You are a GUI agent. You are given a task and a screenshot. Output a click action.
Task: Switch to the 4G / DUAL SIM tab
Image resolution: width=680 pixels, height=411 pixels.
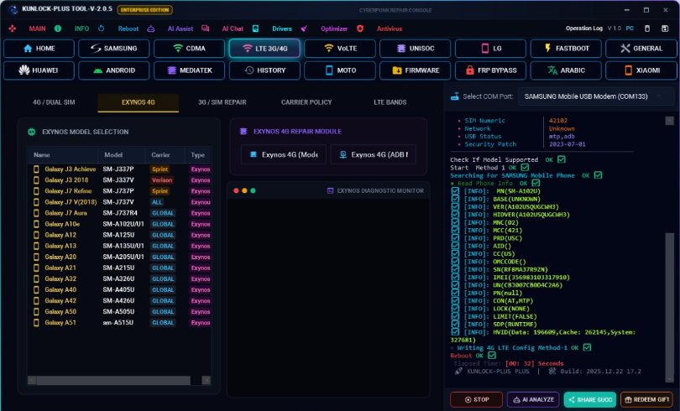[x=54, y=102]
